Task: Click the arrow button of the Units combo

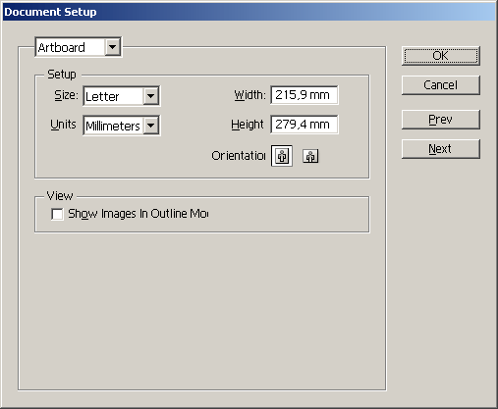Action: [151, 126]
